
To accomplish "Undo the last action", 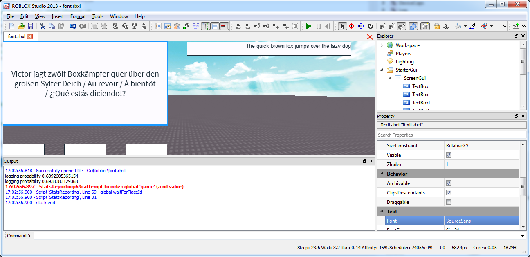I will pos(73,26).
